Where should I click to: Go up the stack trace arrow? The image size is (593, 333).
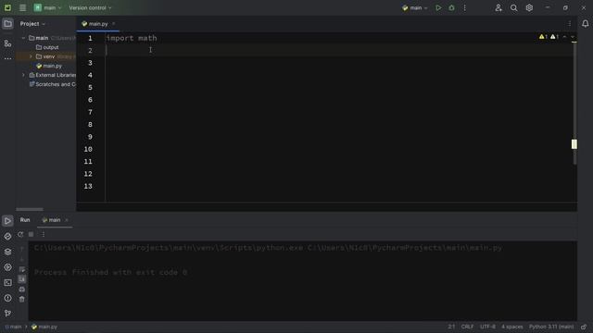22,249
